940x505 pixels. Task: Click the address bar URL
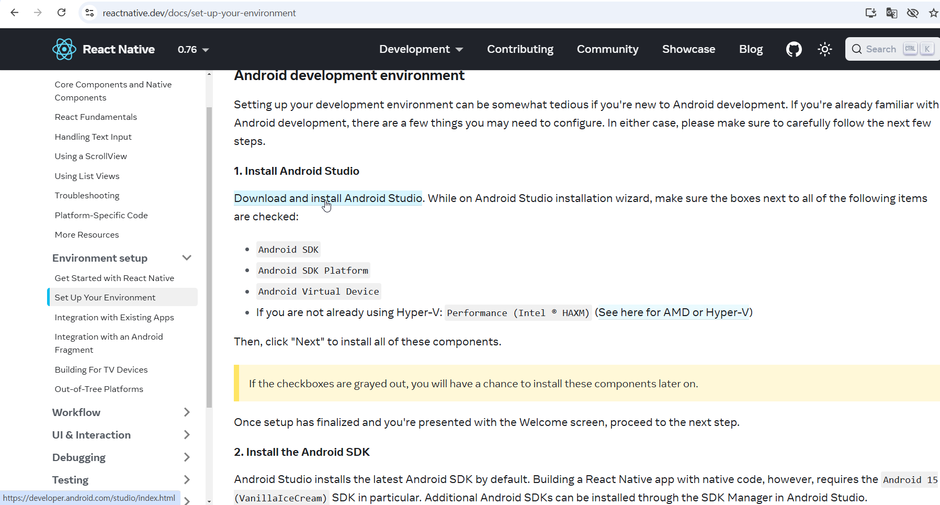pyautogui.click(x=199, y=13)
